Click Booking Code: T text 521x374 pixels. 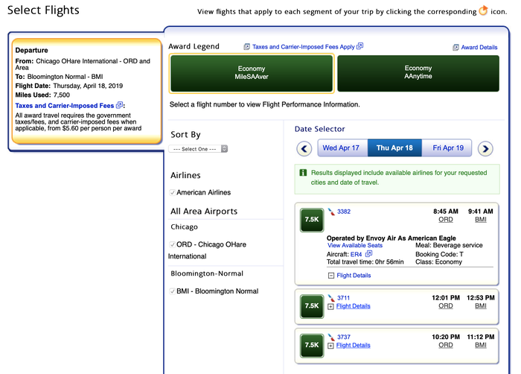[x=439, y=254]
